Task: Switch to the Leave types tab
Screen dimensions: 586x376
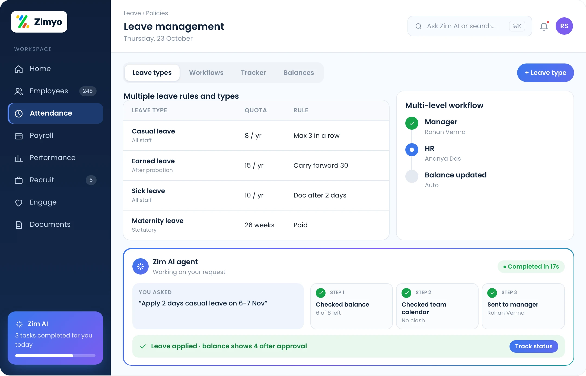Action: point(152,73)
